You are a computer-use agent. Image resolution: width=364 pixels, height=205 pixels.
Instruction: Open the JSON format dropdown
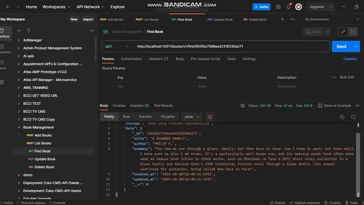pyautogui.click(x=192, y=117)
